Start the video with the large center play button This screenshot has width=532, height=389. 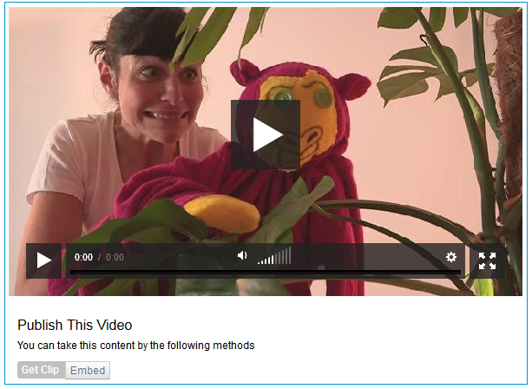pos(266,135)
